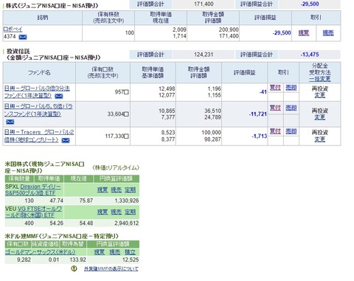Screen dimensions: 354x281
Task: Click 買付 for グローバル5.5倍バランスファンド
Action: [x=275, y=108]
